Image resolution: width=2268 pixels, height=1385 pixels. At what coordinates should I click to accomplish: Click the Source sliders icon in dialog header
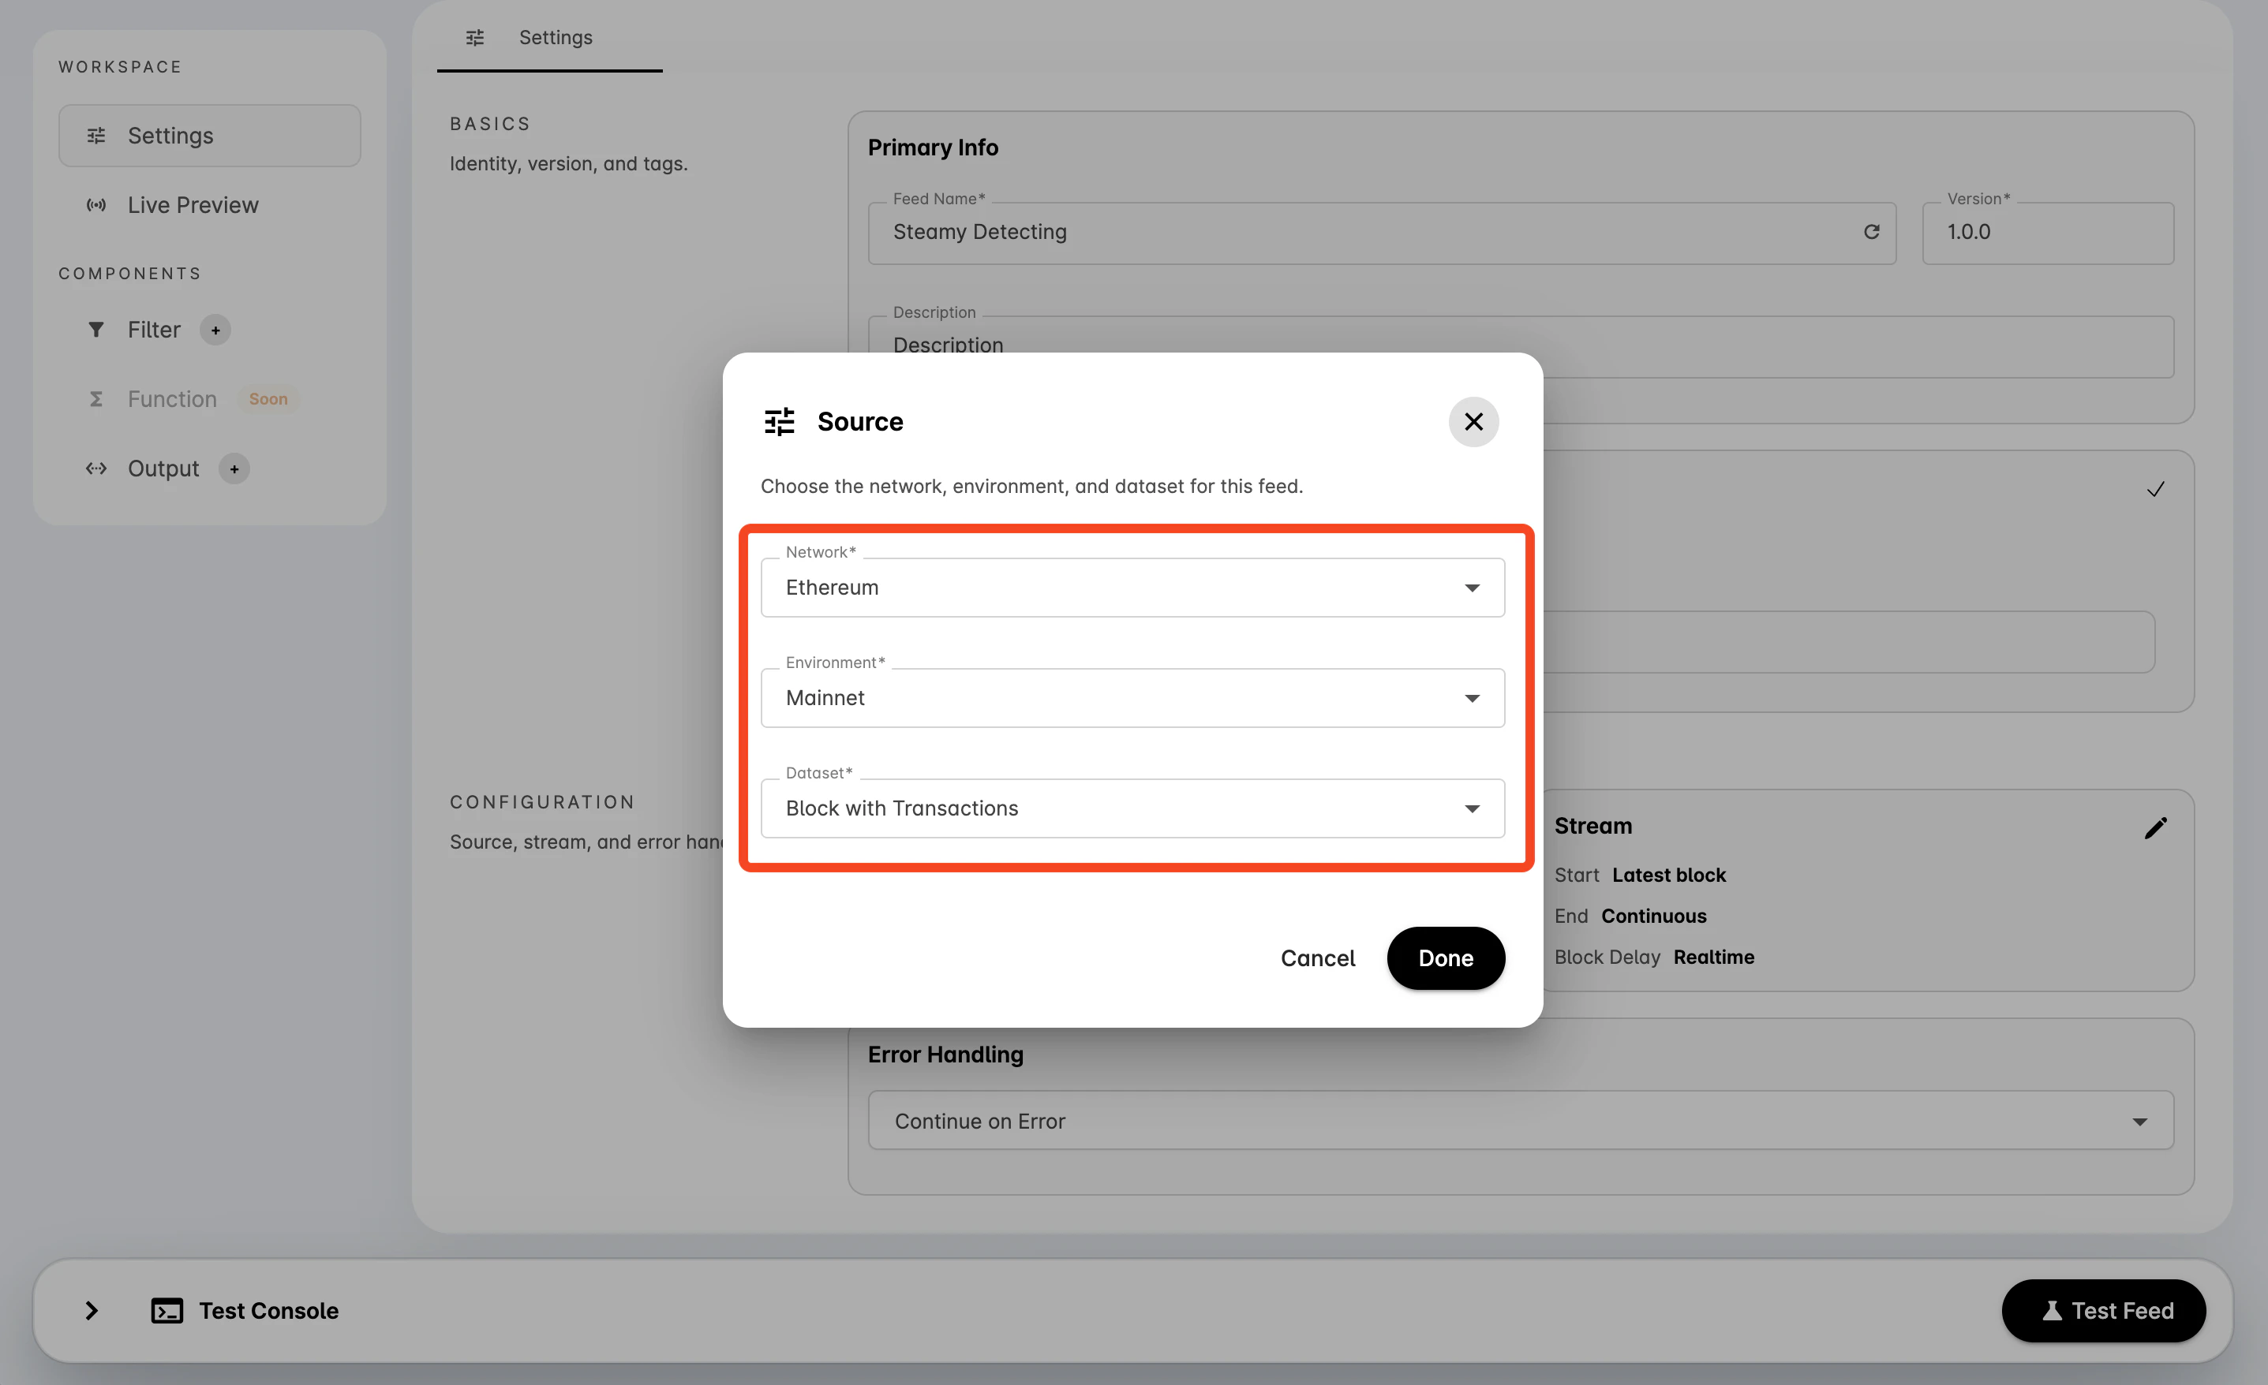pyautogui.click(x=779, y=421)
